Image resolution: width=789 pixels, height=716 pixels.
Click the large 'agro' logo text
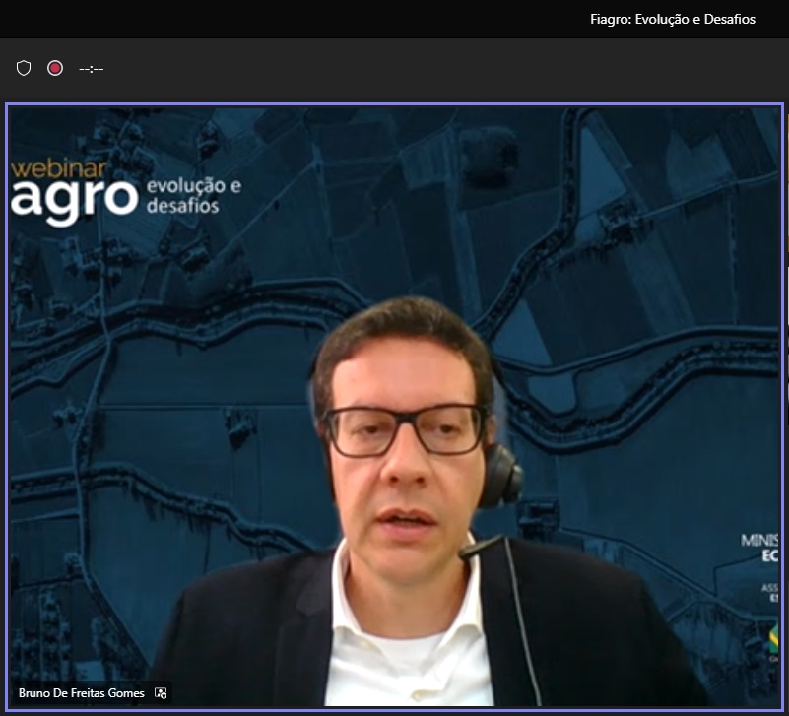tap(74, 197)
